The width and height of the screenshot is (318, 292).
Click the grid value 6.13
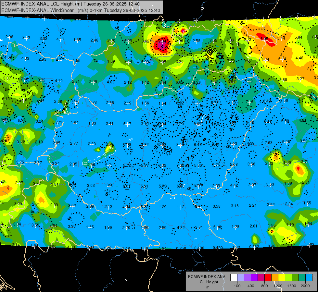point(6,99)
